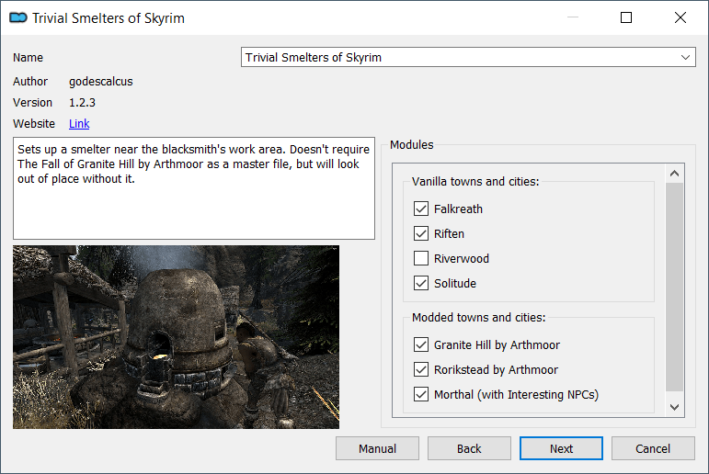This screenshot has width=709, height=474.
Task: Enable the Riverwood module checkbox
Action: tap(421, 258)
